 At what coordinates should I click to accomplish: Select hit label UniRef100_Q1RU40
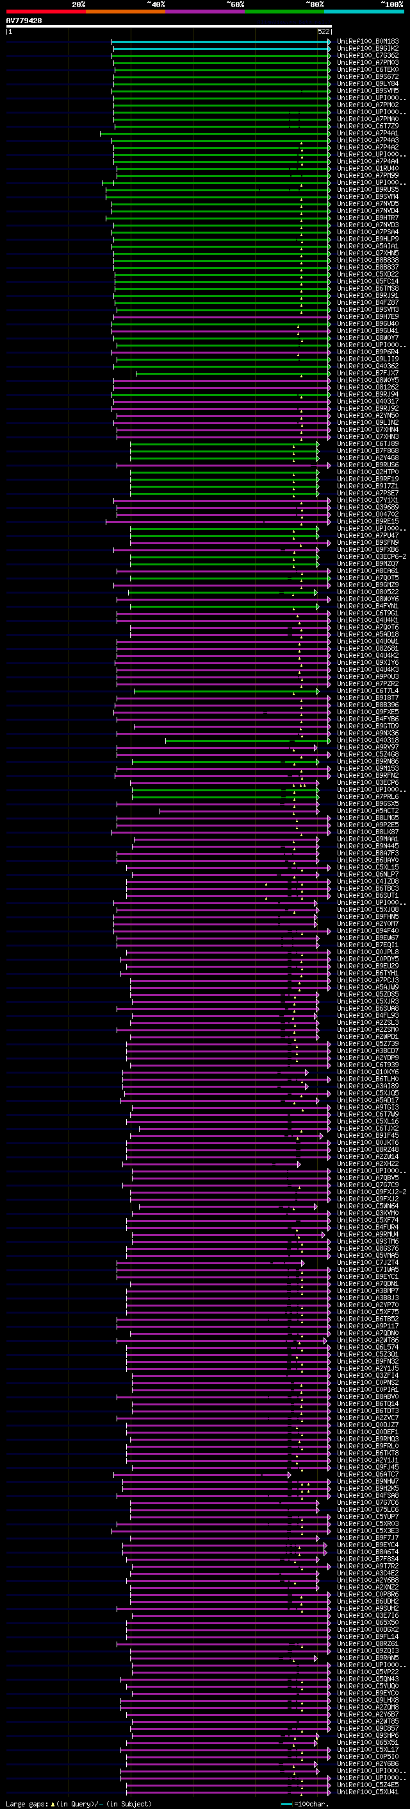[368, 169]
